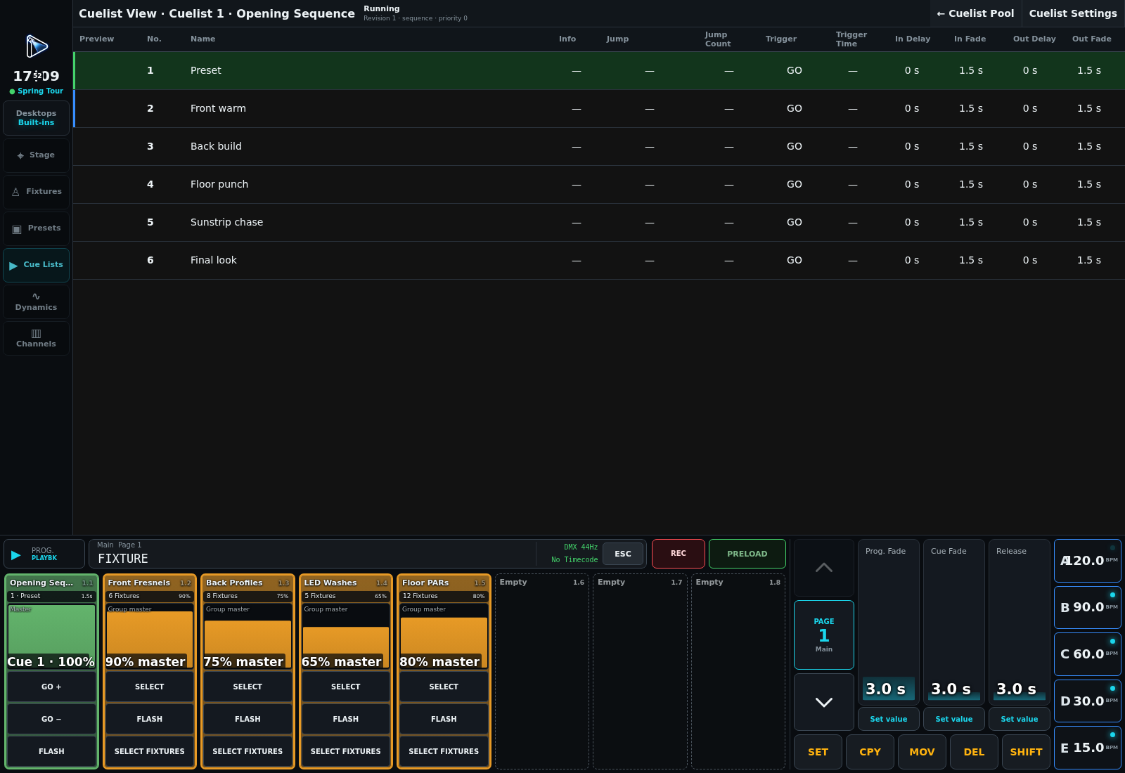Click the Prog. Playbk play icon
The width and height of the screenshot is (1125, 773).
pos(16,554)
